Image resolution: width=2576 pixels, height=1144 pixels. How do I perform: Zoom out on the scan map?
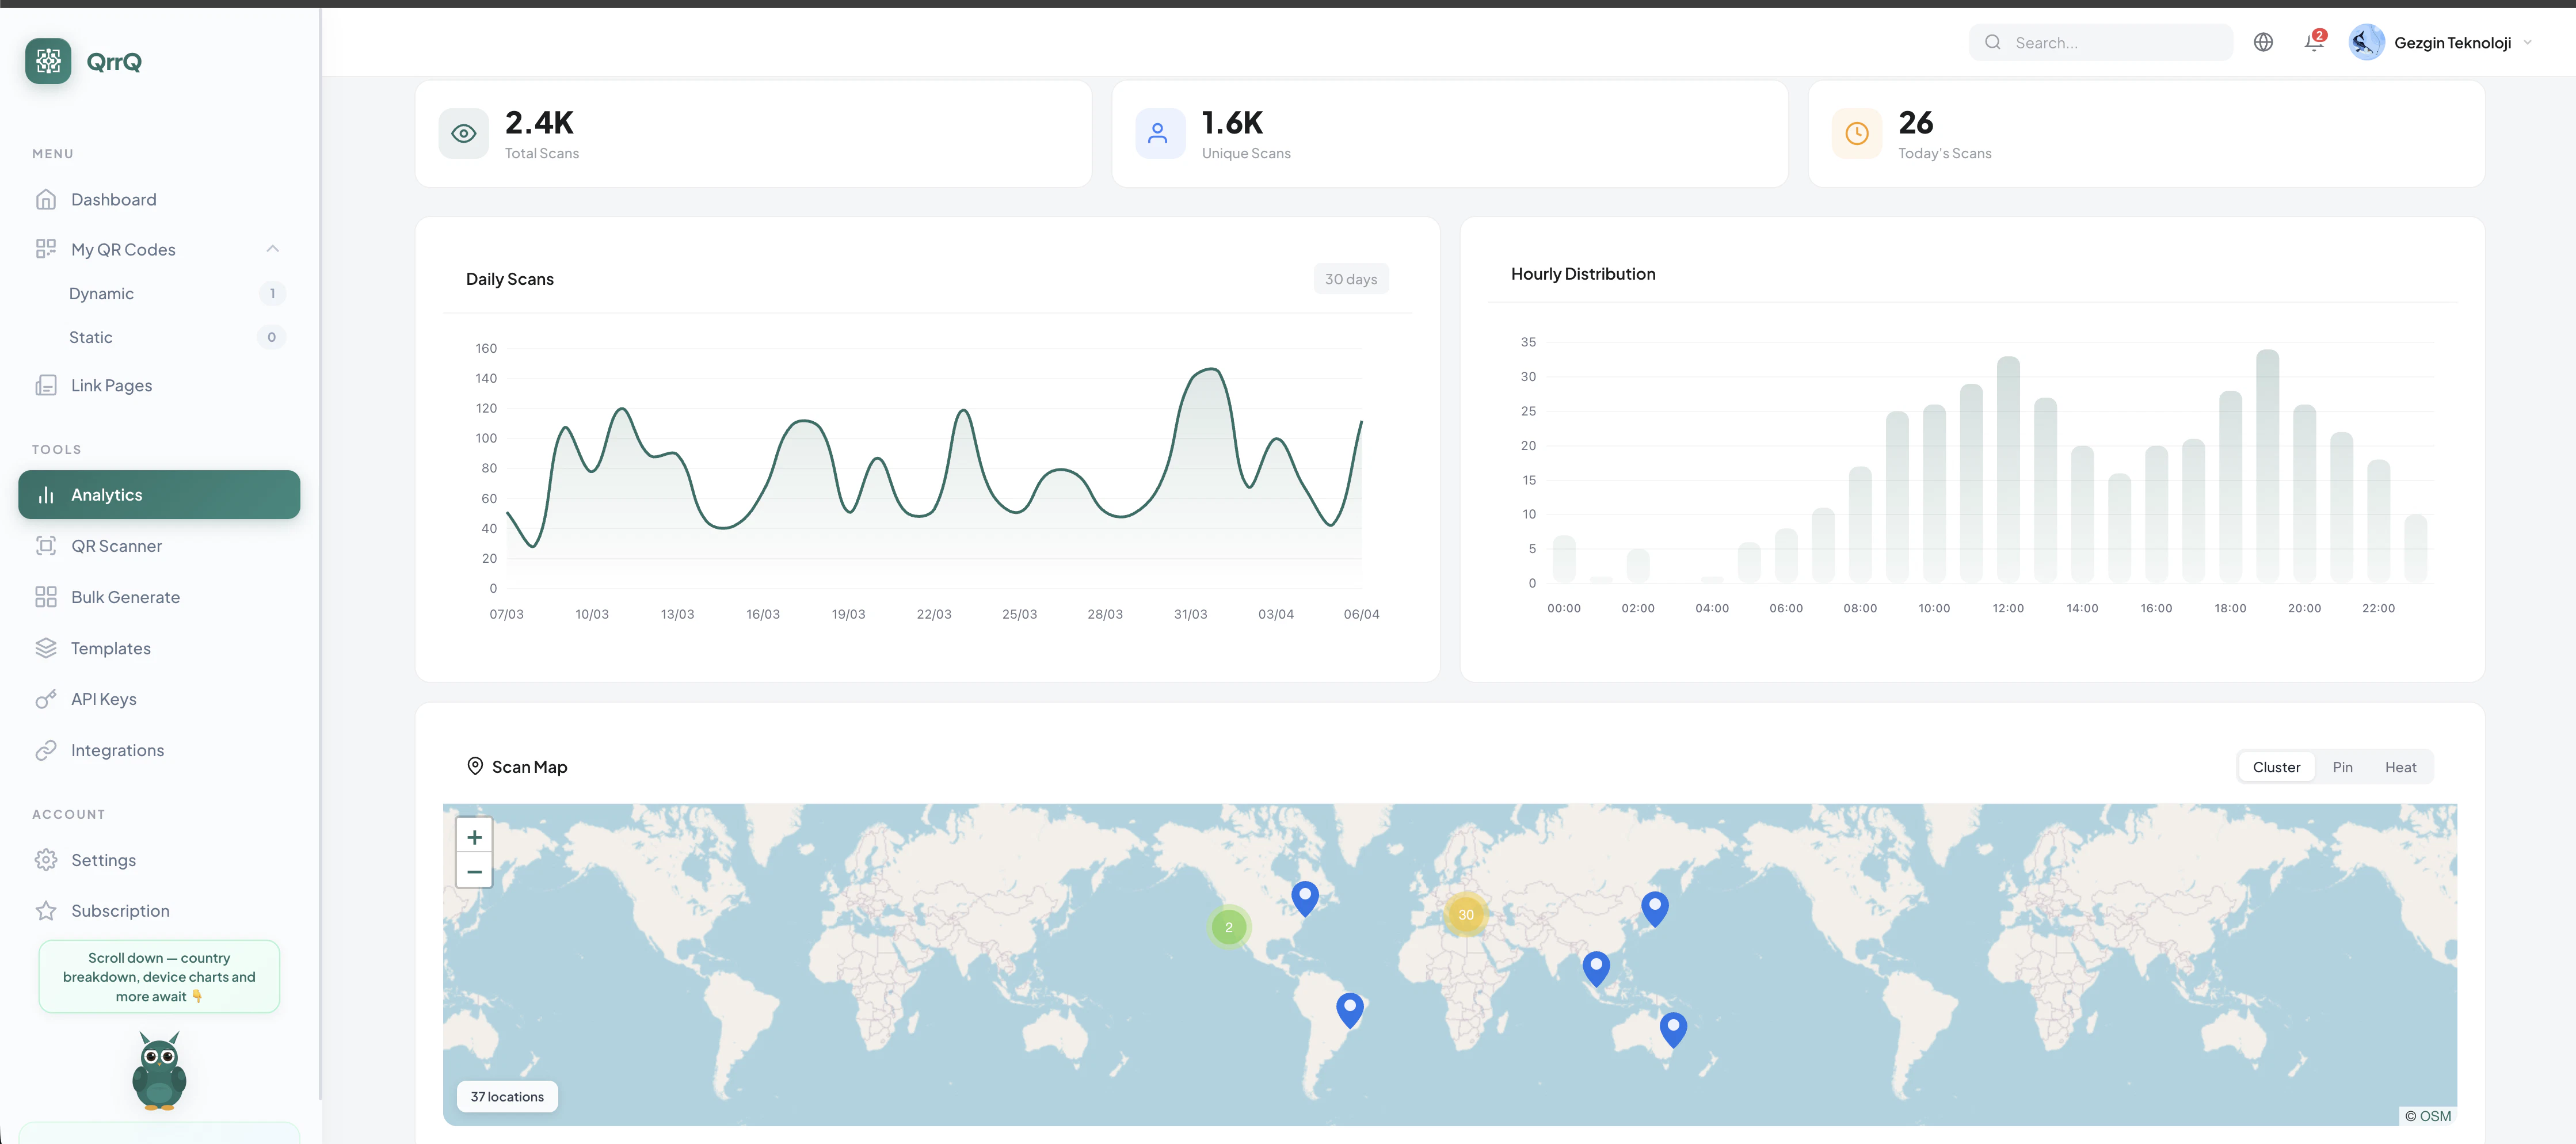pos(474,872)
